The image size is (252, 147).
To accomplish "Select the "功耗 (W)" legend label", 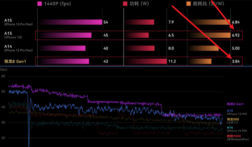I will (x=139, y=4).
